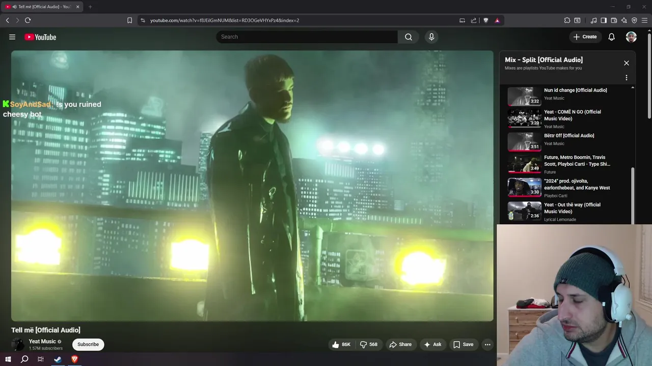This screenshot has width=652, height=366.
Task: Click the install app icon in address bar
Action: click(462, 20)
